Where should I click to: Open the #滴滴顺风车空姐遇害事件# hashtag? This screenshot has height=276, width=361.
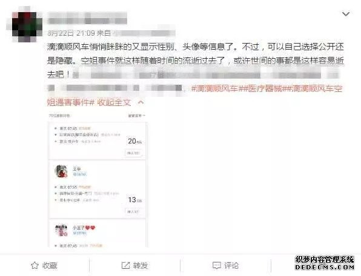pos(195,96)
